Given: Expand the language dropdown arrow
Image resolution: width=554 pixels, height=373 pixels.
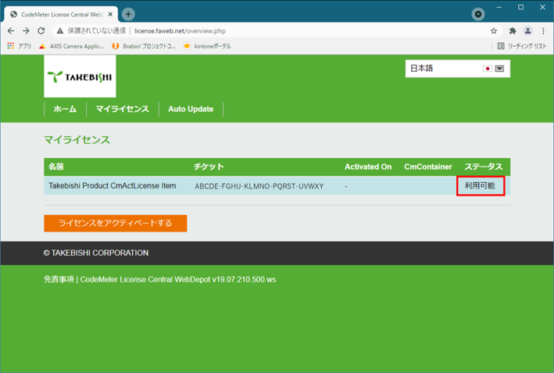Looking at the screenshot, I should pos(499,69).
